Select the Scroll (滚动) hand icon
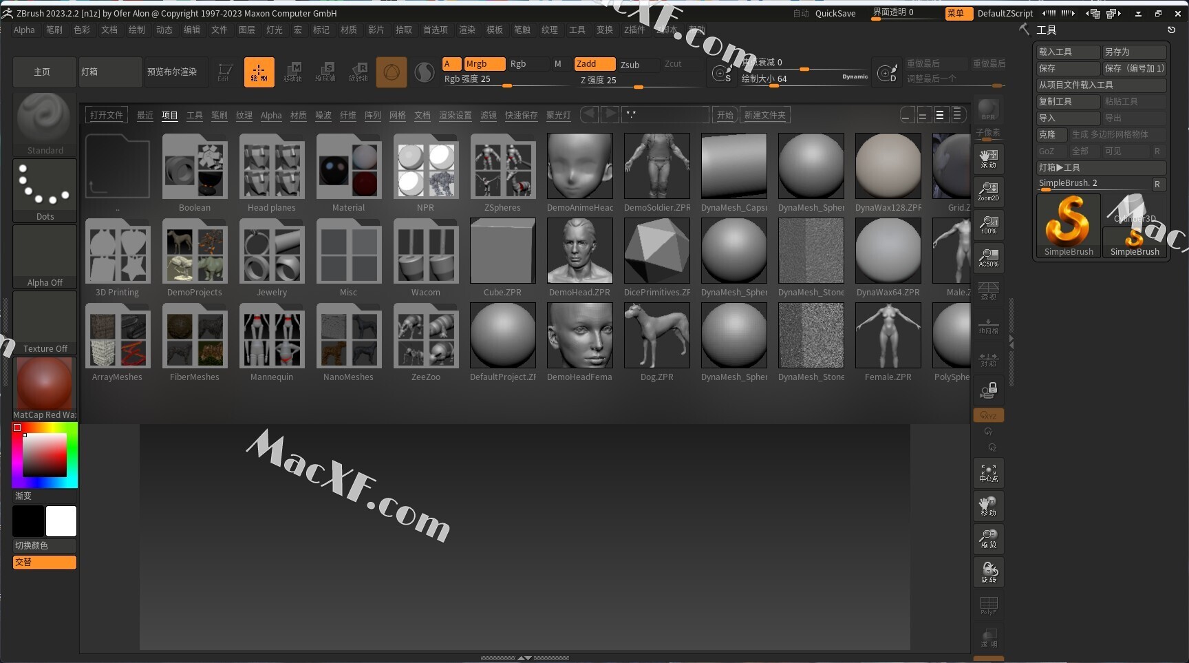 [989, 159]
